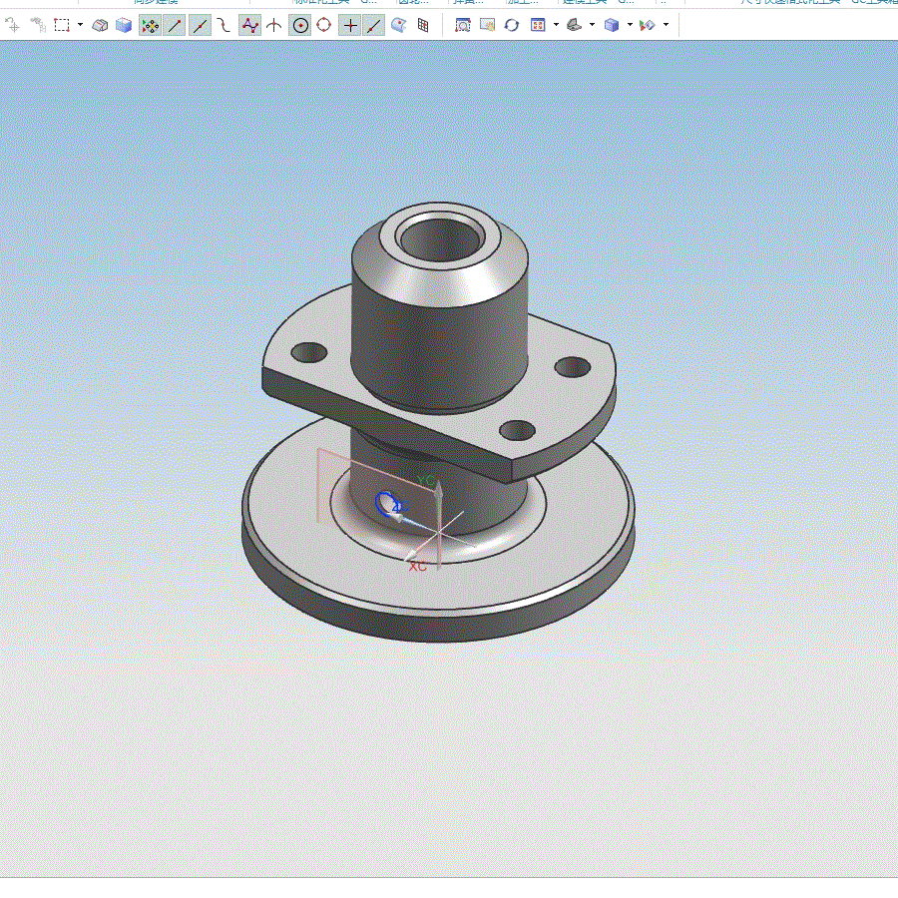898x898 pixels.
Task: Open dropdown next to four-view layout icon
Action: click(556, 25)
